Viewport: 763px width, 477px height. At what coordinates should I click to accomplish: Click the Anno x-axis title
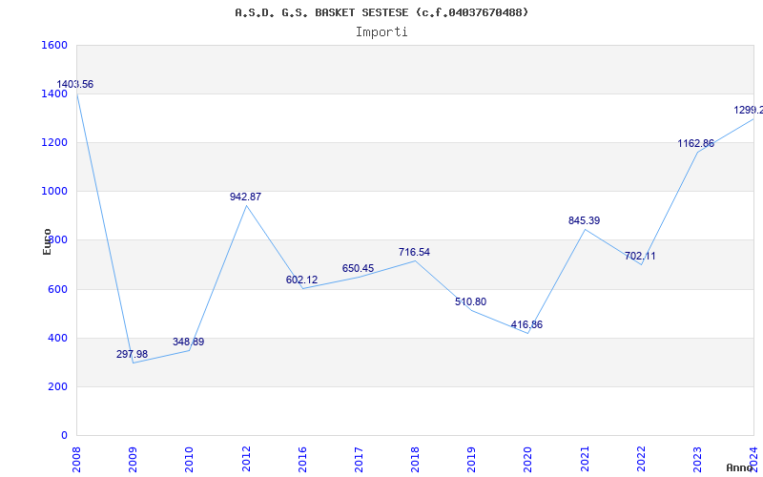739,467
